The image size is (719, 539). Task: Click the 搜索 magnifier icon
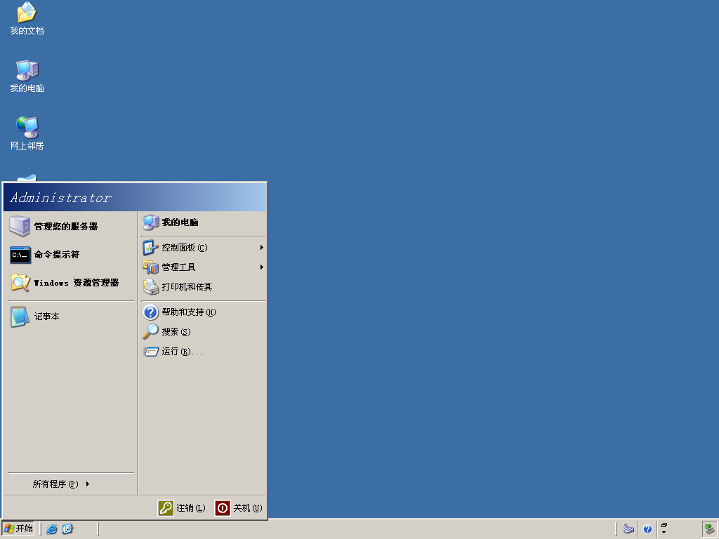150,332
